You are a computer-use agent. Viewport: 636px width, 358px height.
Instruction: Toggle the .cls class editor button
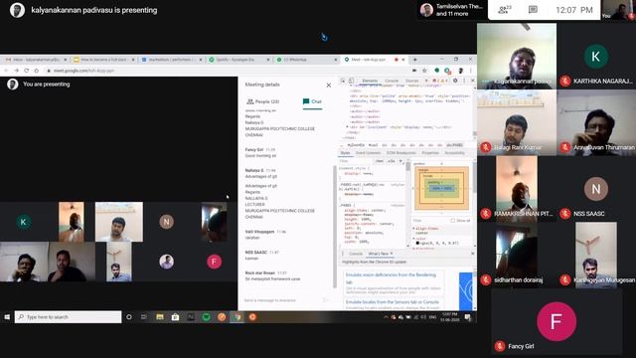[x=391, y=161]
